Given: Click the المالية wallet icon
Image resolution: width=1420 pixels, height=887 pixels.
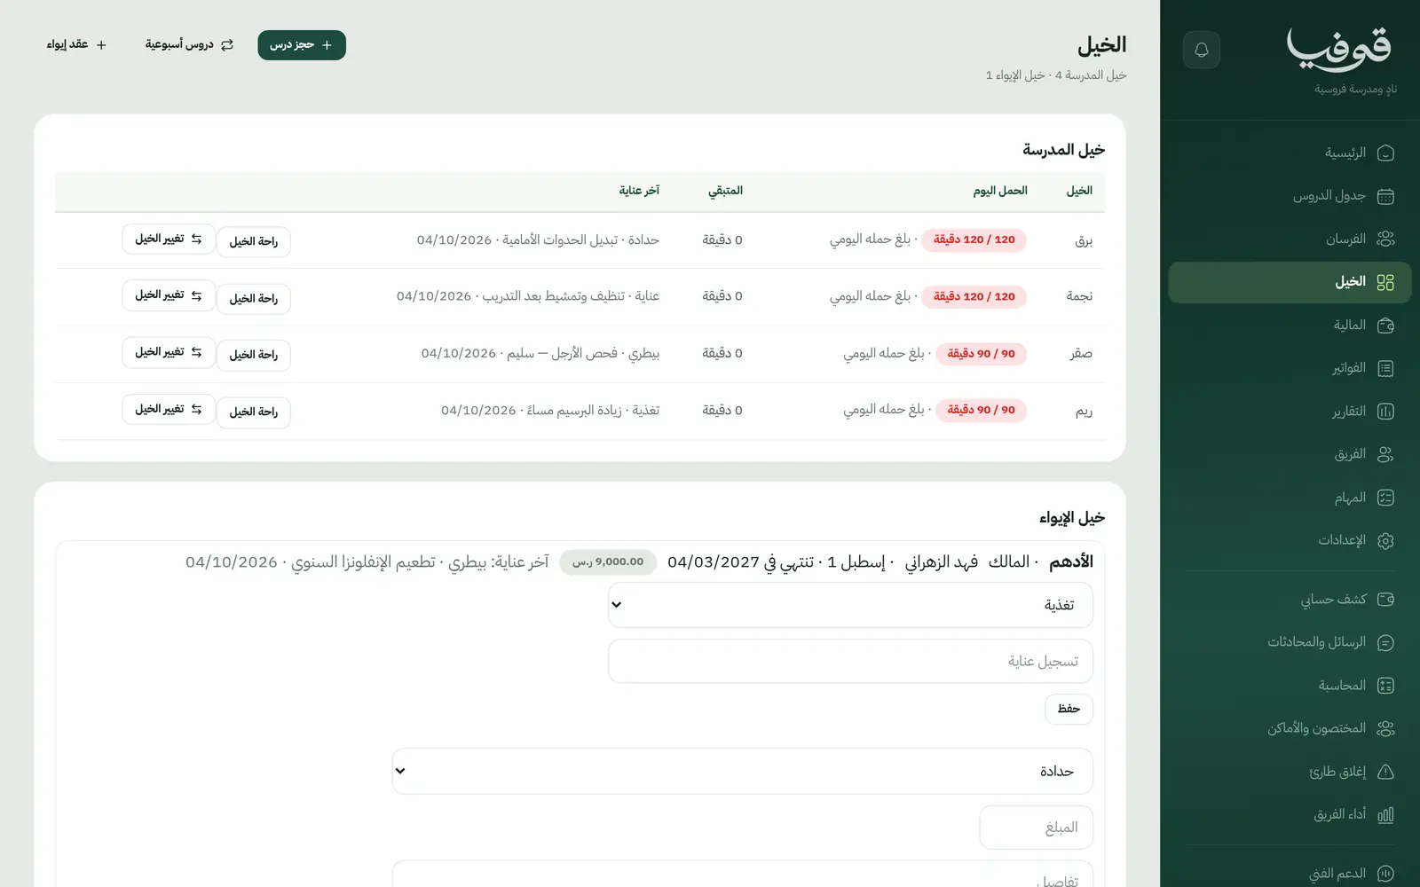Looking at the screenshot, I should 1385,326.
